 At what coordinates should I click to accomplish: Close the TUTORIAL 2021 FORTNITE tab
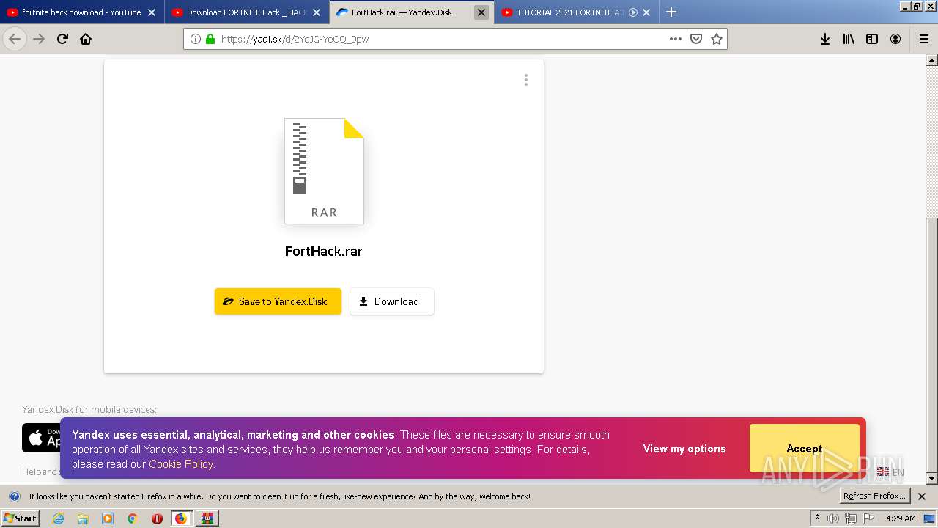pyautogui.click(x=646, y=12)
